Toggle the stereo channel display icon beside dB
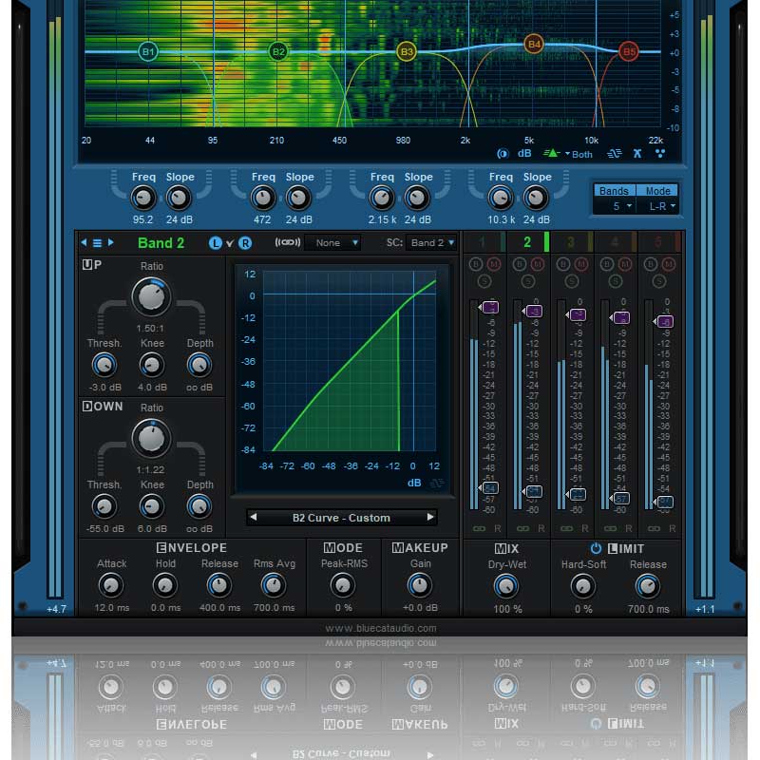The height and width of the screenshot is (760, 760). pos(503,154)
